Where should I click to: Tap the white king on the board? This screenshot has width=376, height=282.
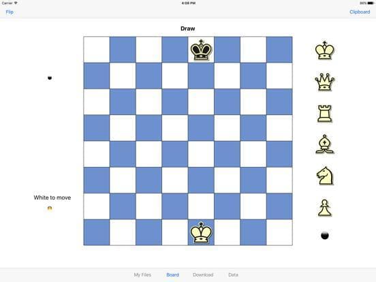[201, 232]
